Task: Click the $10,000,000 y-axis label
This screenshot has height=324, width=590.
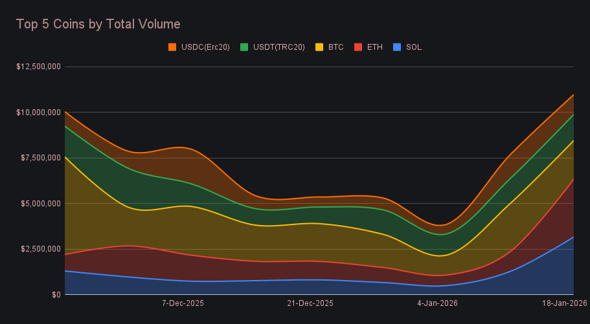Action: pyautogui.click(x=39, y=113)
